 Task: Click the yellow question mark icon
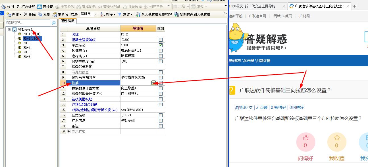point(232,90)
